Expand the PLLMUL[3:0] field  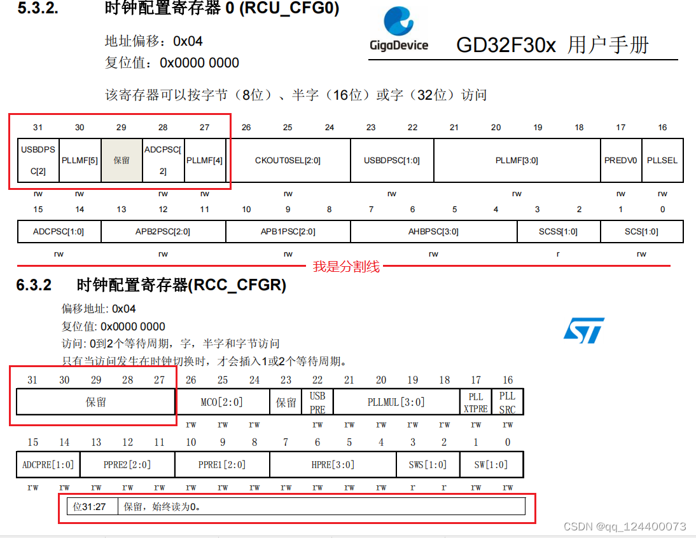pyautogui.click(x=396, y=401)
